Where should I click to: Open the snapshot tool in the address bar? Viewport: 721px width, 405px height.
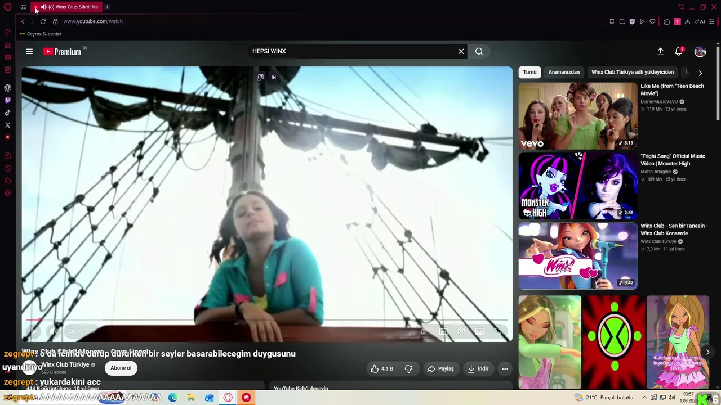(x=622, y=21)
